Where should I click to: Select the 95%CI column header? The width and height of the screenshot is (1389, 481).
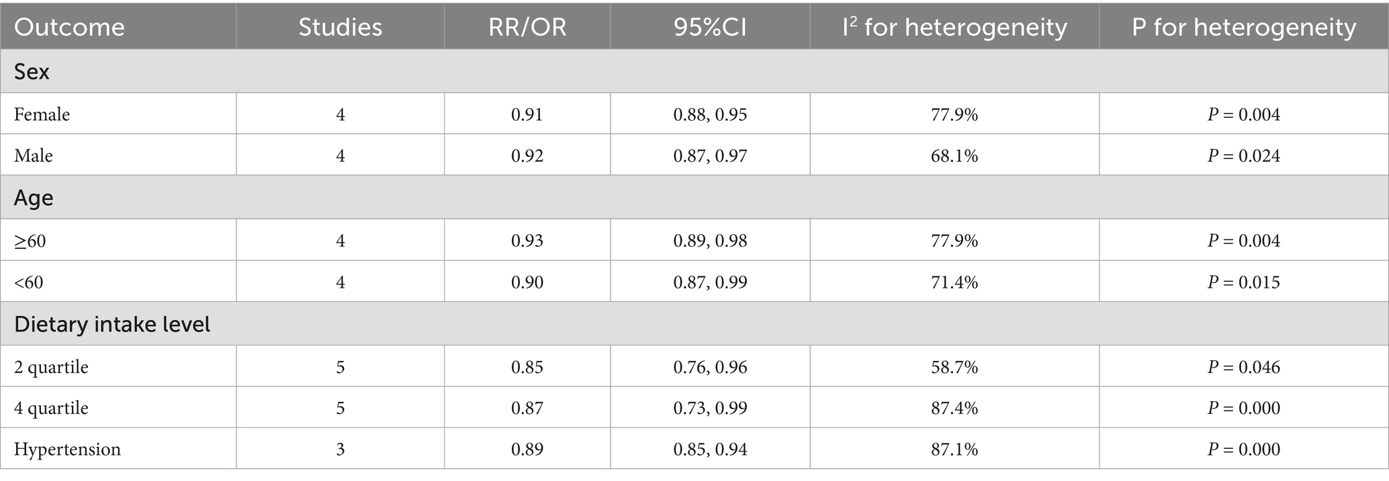(710, 27)
